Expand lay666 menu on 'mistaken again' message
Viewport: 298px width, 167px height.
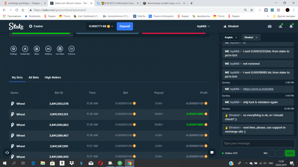[x=241, y=102]
